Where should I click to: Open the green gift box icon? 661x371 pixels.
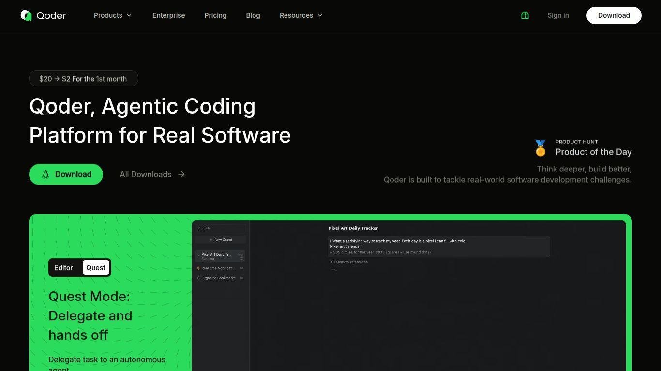click(525, 15)
